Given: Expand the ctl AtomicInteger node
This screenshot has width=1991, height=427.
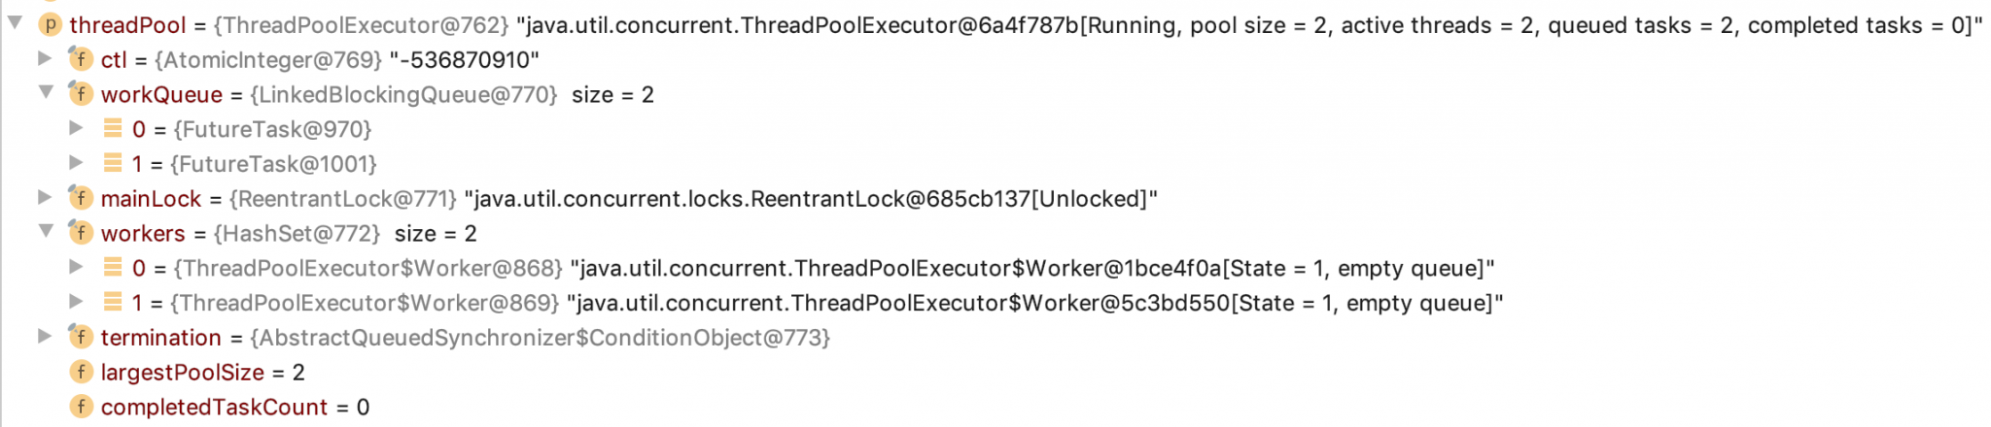Looking at the screenshot, I should tap(45, 59).
